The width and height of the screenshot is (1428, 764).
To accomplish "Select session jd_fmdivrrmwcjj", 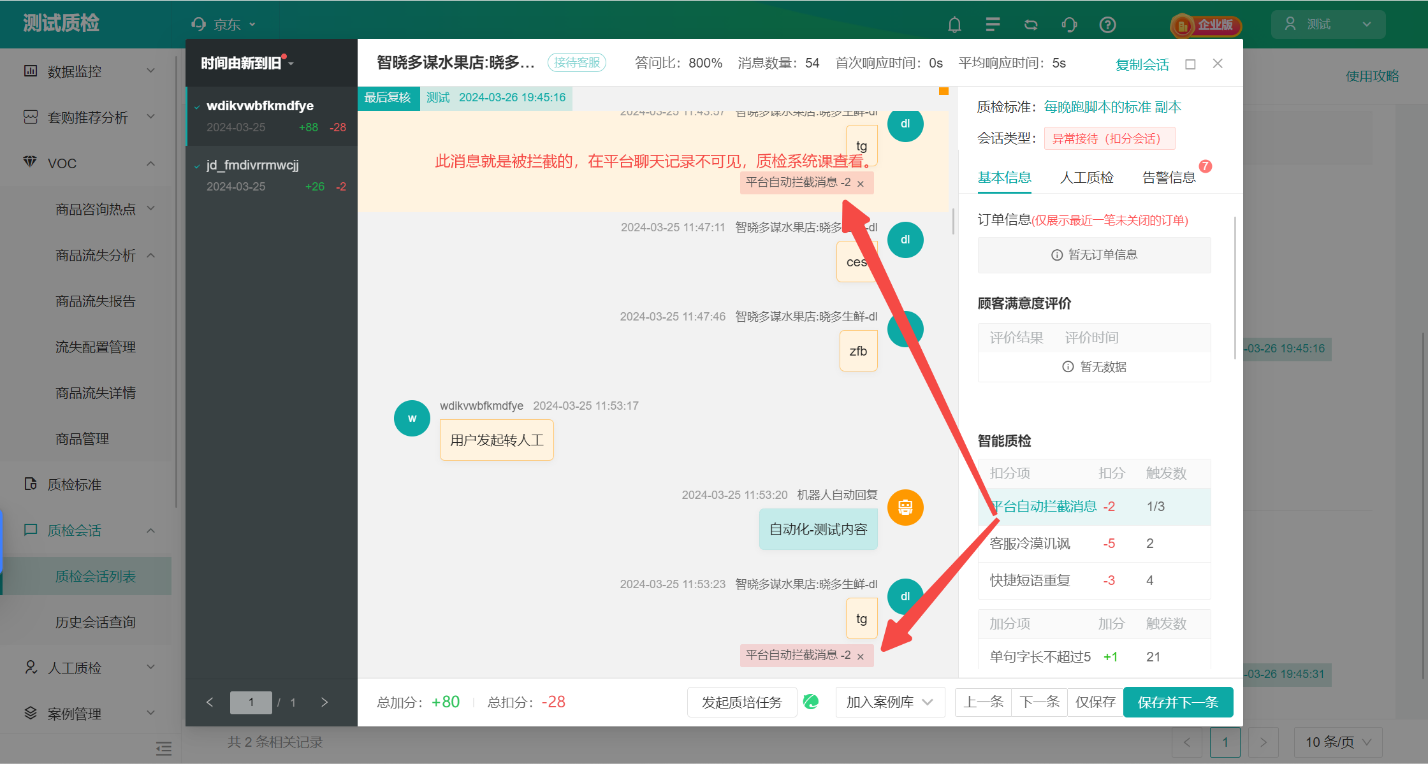I will [272, 175].
